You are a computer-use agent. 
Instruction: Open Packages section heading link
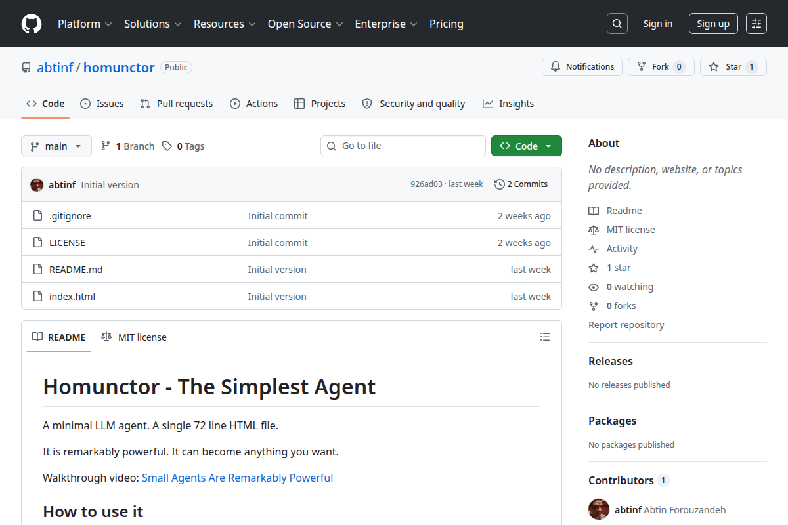pos(612,421)
